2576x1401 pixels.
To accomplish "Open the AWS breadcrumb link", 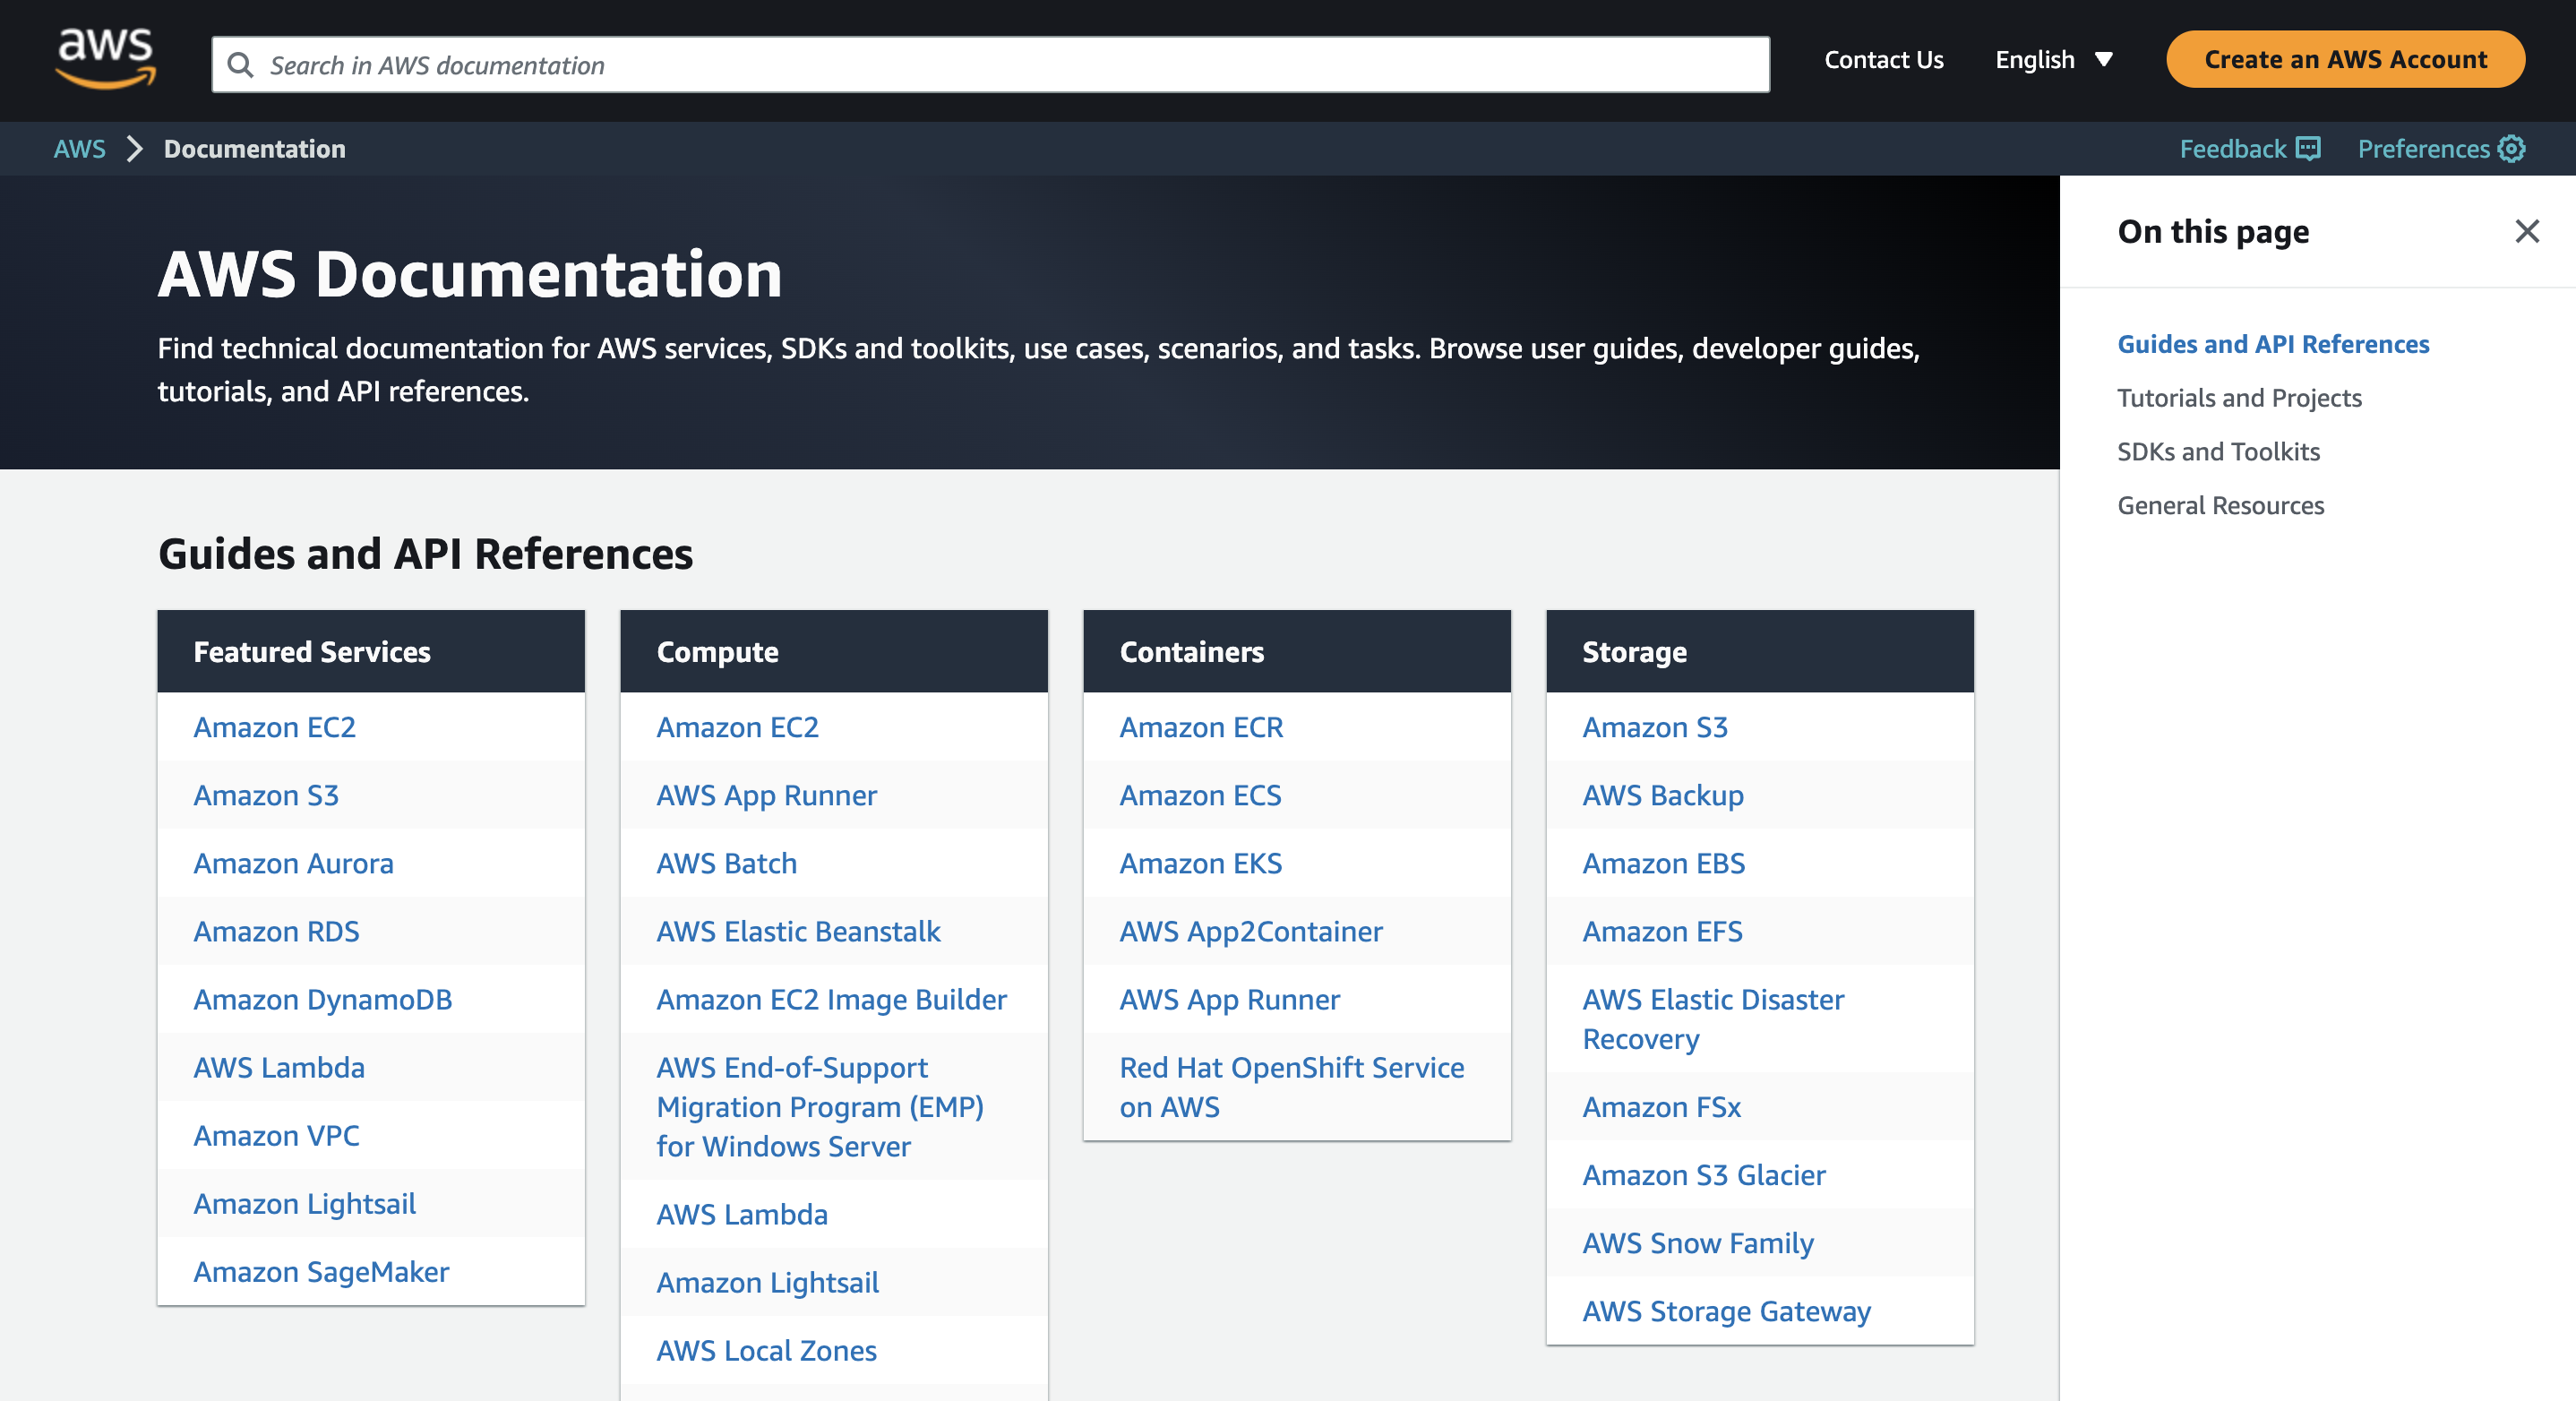I will tap(79, 149).
